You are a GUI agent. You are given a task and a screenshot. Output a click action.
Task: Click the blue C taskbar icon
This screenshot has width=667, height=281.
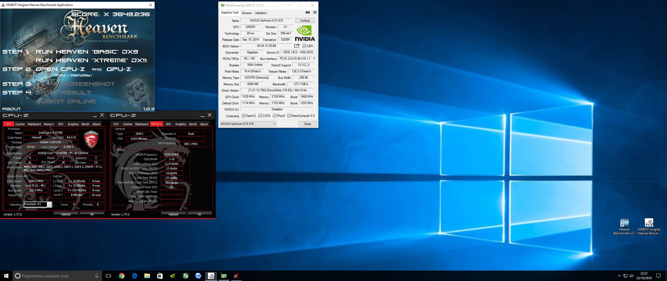(x=198, y=276)
